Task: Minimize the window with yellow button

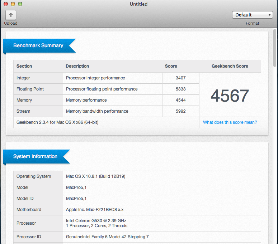Action: click(13, 4)
